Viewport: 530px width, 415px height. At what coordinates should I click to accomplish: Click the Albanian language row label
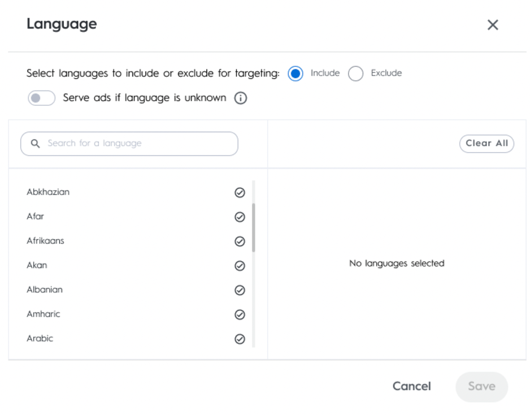(45, 289)
